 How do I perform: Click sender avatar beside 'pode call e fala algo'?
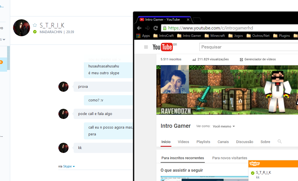(x=63, y=114)
